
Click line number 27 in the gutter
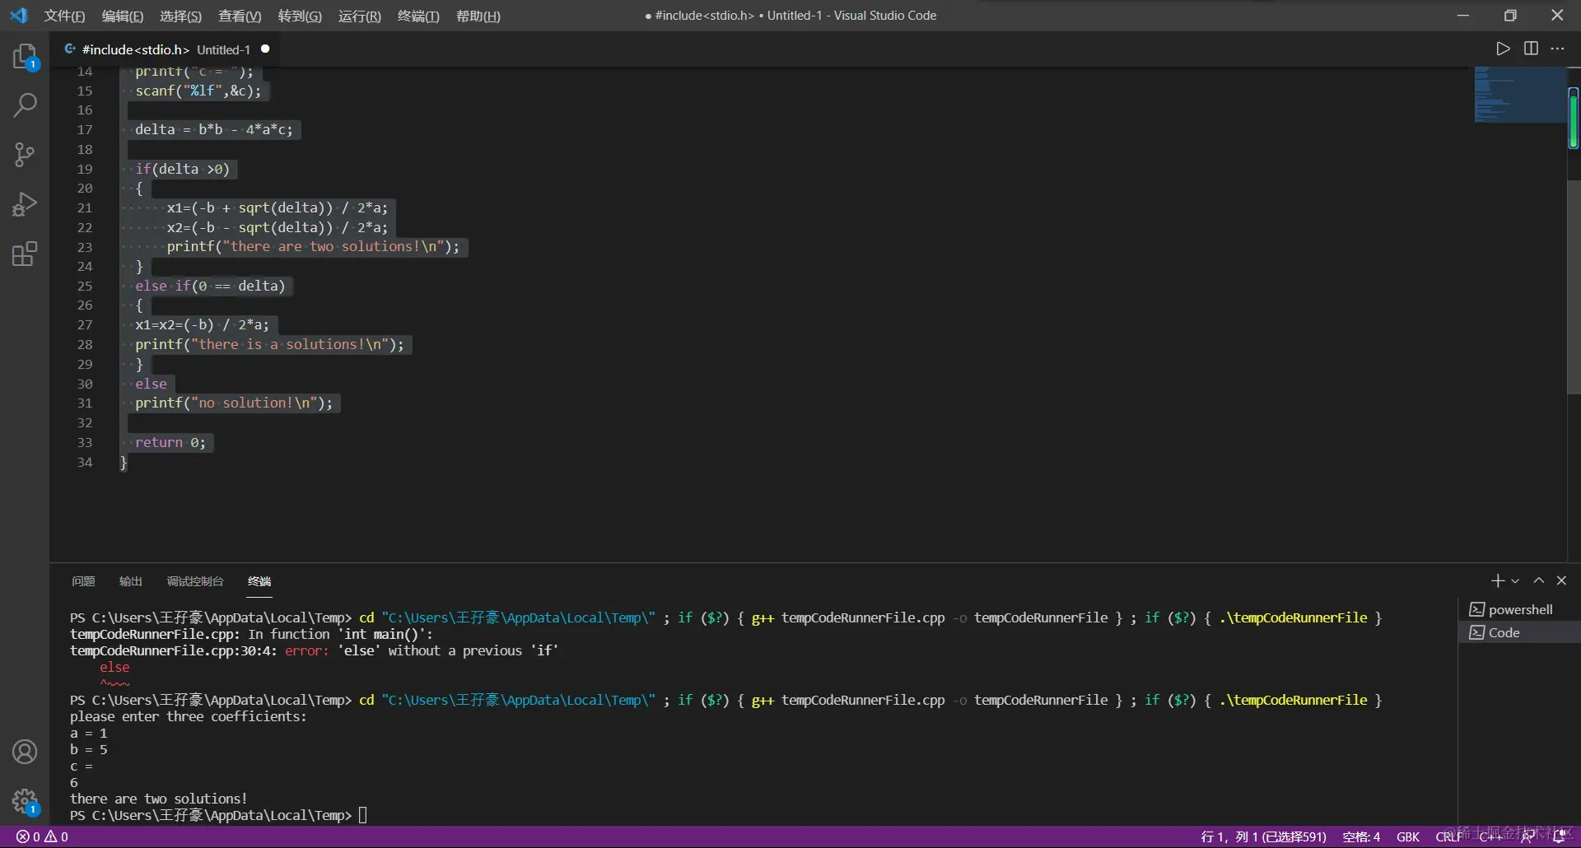85,324
